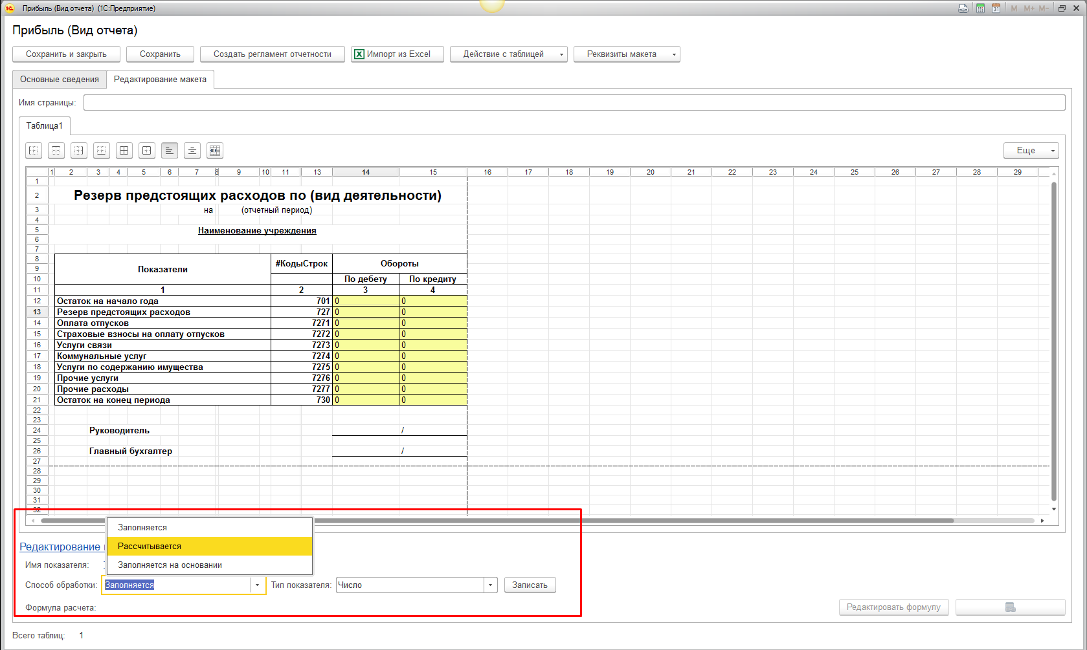Switch to Основные сведения tab
This screenshot has width=1087, height=650.
point(60,80)
